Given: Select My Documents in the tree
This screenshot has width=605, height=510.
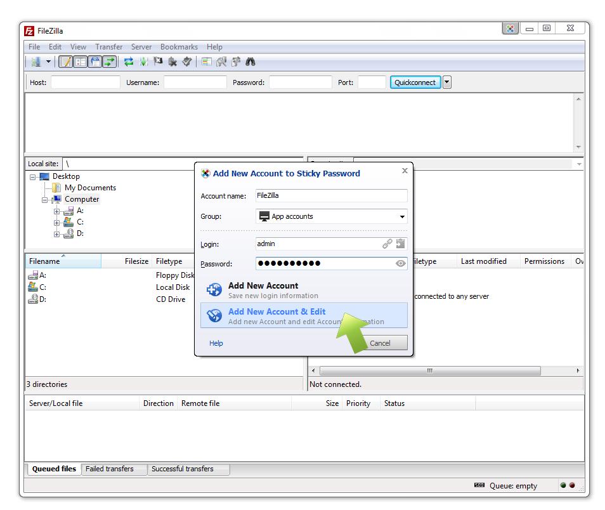Looking at the screenshot, I should point(90,188).
